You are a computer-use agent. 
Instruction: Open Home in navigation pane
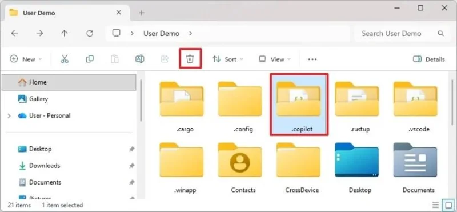coord(69,82)
